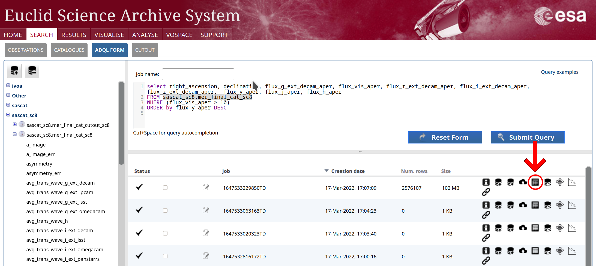596x266 pixels.
Task: Show results table for job 1647533229850TD
Action: [x=535, y=182]
